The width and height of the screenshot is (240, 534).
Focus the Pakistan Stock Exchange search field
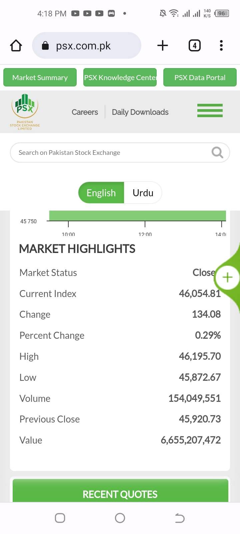[x=120, y=153]
